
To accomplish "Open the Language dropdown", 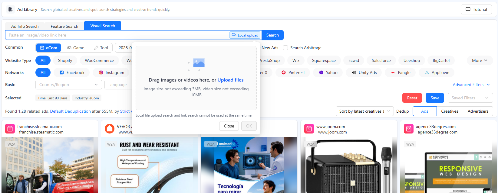I will tap(119, 85).
